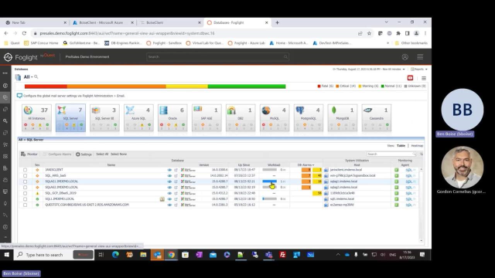This screenshot has height=278, width=495.
Task: Select the SQL Server instances tile
Action: pyautogui.click(x=70, y=117)
